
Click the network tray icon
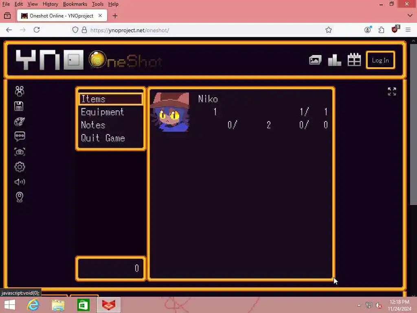pyautogui.click(x=369, y=305)
